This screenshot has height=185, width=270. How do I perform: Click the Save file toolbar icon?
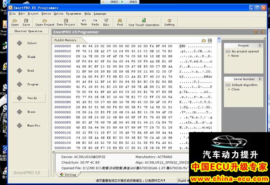coord(26,22)
